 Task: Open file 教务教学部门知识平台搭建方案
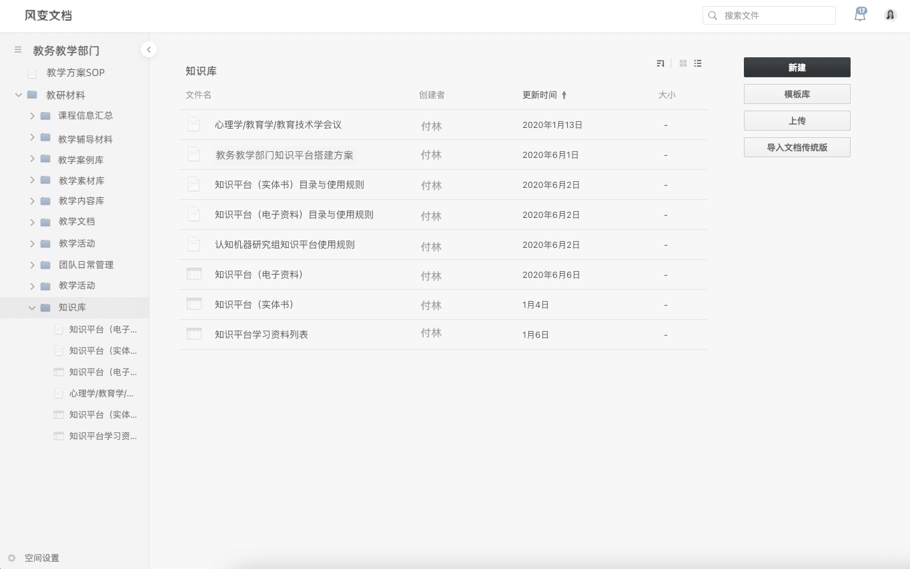pyautogui.click(x=284, y=155)
